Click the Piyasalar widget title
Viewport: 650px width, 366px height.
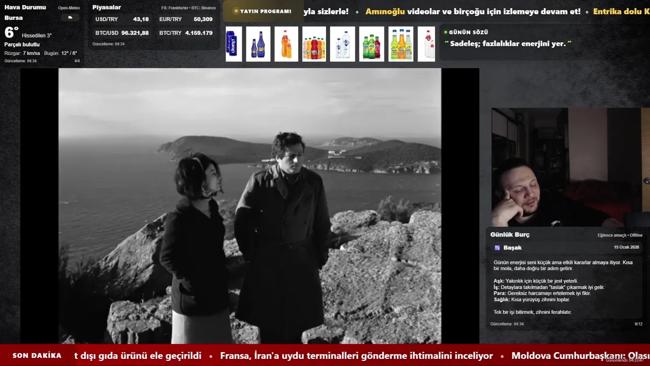coord(107,7)
